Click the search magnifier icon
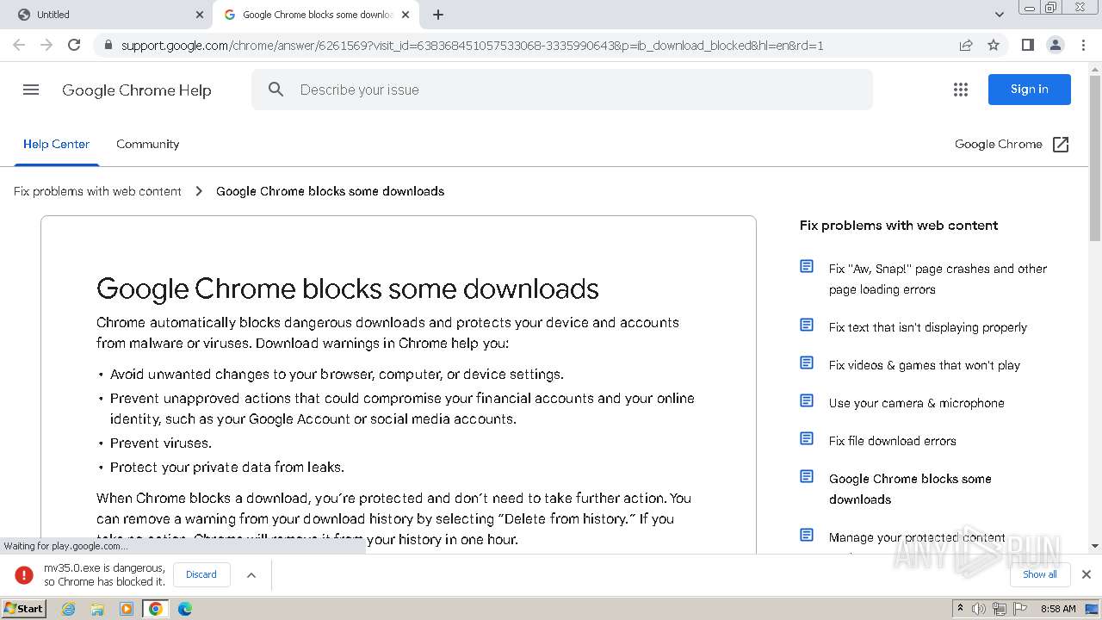1102x620 pixels. click(x=275, y=90)
